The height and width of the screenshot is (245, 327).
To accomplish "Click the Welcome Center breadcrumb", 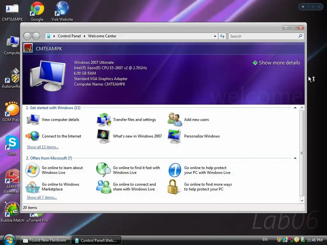I will tap(102, 36).
